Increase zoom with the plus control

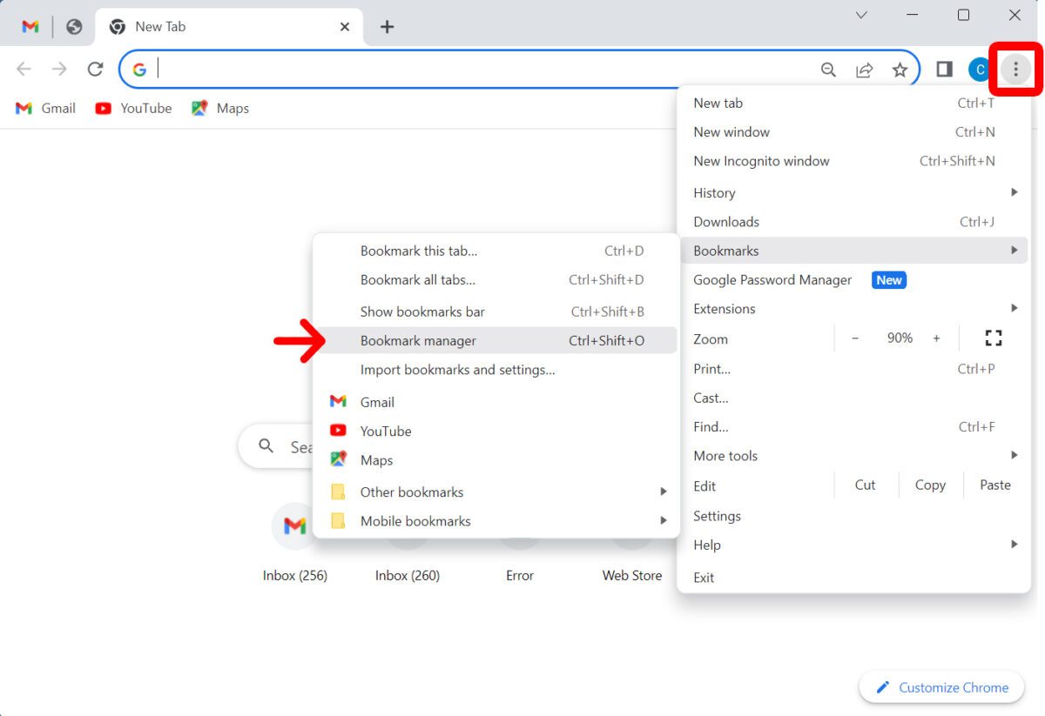pos(936,338)
